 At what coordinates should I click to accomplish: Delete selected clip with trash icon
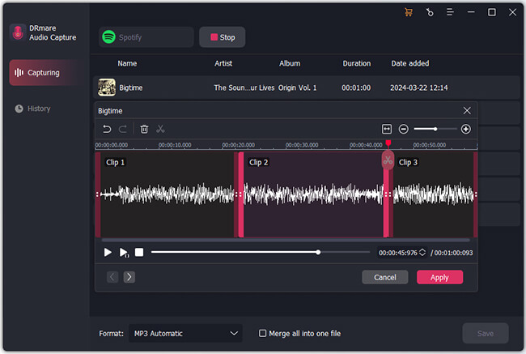144,129
